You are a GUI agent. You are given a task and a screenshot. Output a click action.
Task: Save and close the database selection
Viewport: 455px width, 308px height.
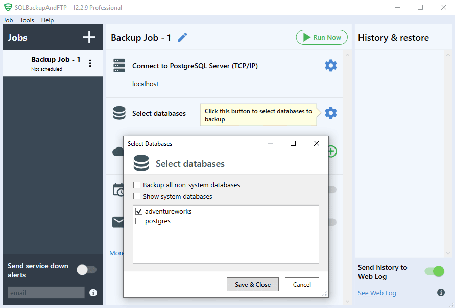pos(252,284)
